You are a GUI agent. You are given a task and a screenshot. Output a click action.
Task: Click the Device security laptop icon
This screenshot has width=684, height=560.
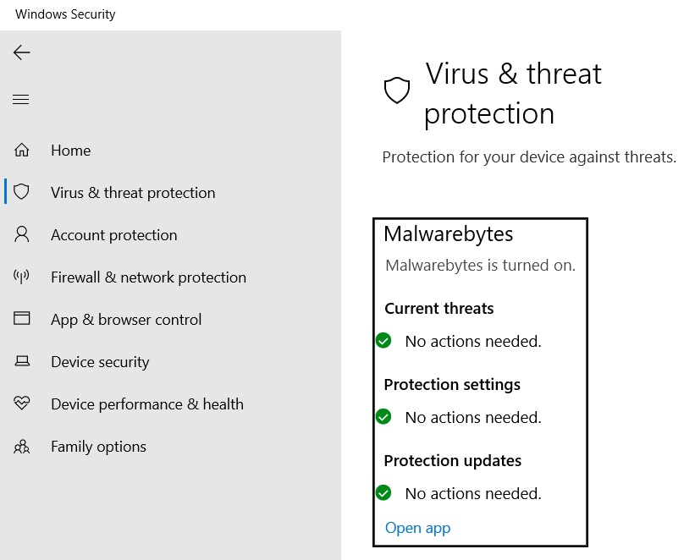22,361
